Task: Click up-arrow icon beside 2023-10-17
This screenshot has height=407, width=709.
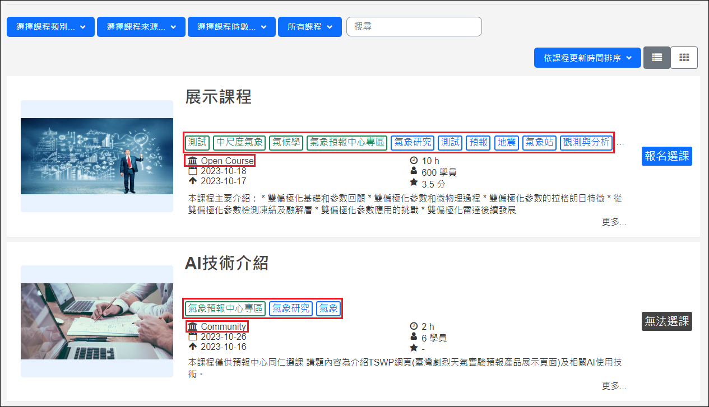Action: click(193, 181)
